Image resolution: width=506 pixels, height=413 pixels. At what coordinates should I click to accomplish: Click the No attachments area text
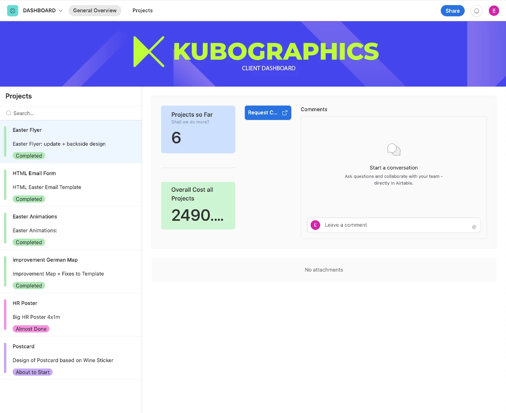click(x=324, y=270)
